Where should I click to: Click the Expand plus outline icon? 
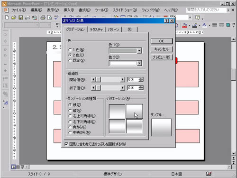(x=5, y=71)
